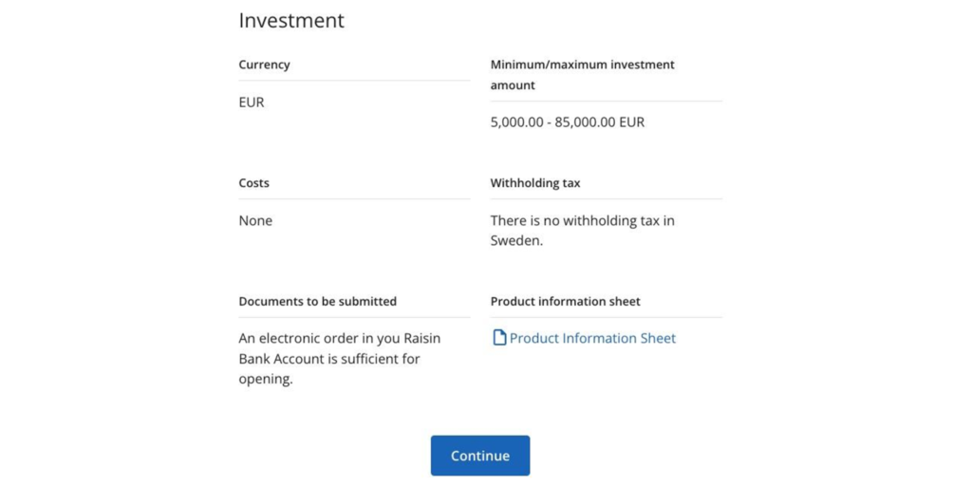Click the 'An electronic order' text line

[339, 338]
